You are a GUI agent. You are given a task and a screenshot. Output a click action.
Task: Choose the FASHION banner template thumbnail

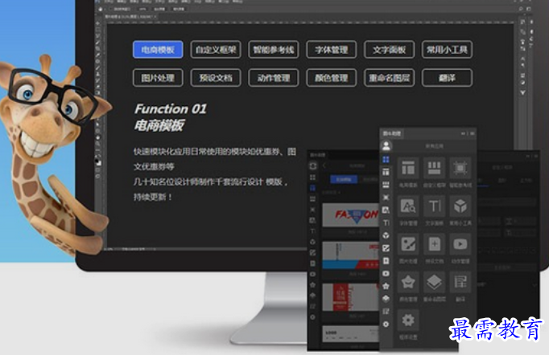click(x=350, y=215)
